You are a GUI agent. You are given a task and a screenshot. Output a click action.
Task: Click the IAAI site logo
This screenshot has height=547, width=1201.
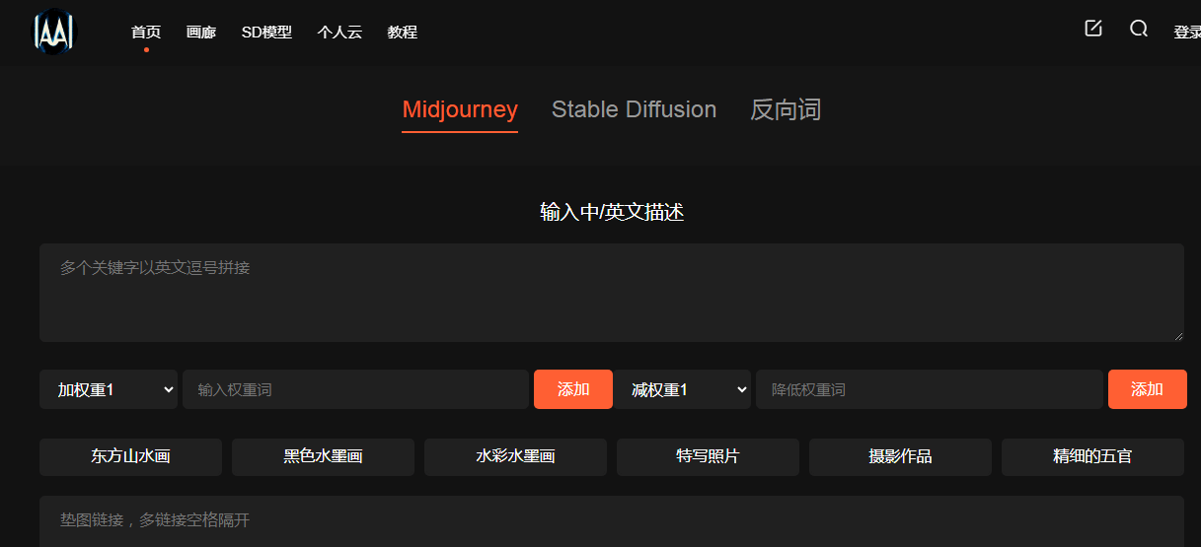pos(54,33)
